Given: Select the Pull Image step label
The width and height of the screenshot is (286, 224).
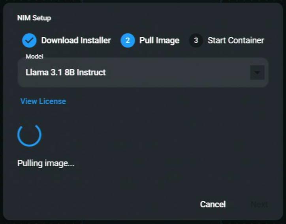Looking at the screenshot, I should coord(159,40).
